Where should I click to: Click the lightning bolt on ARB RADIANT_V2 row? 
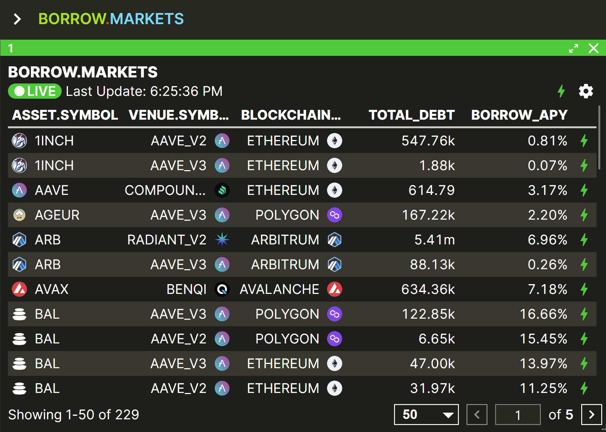click(584, 240)
